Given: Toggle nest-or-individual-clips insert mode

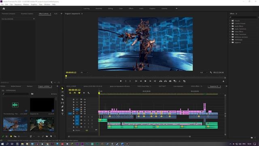Looking at the screenshot, I should click(x=70, y=93).
